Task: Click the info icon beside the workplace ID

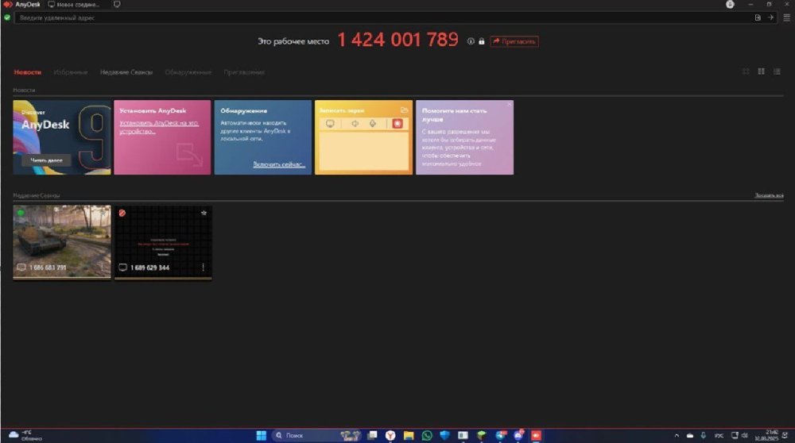Action: [x=471, y=41]
